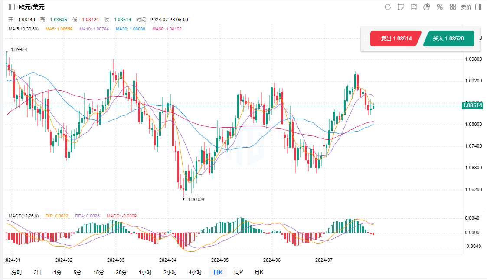Switch to the 15分 interval
Screen dimensions: 487x280
coord(98,273)
